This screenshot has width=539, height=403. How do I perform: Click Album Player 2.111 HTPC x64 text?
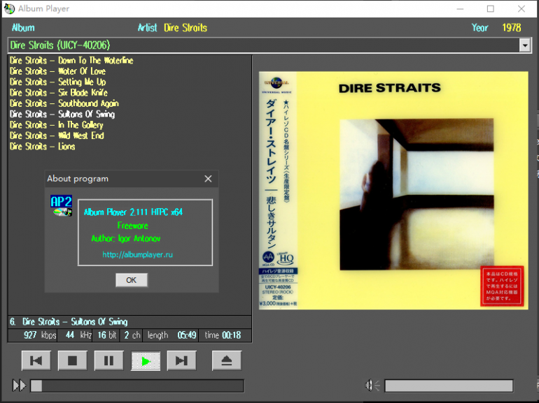[x=133, y=212]
